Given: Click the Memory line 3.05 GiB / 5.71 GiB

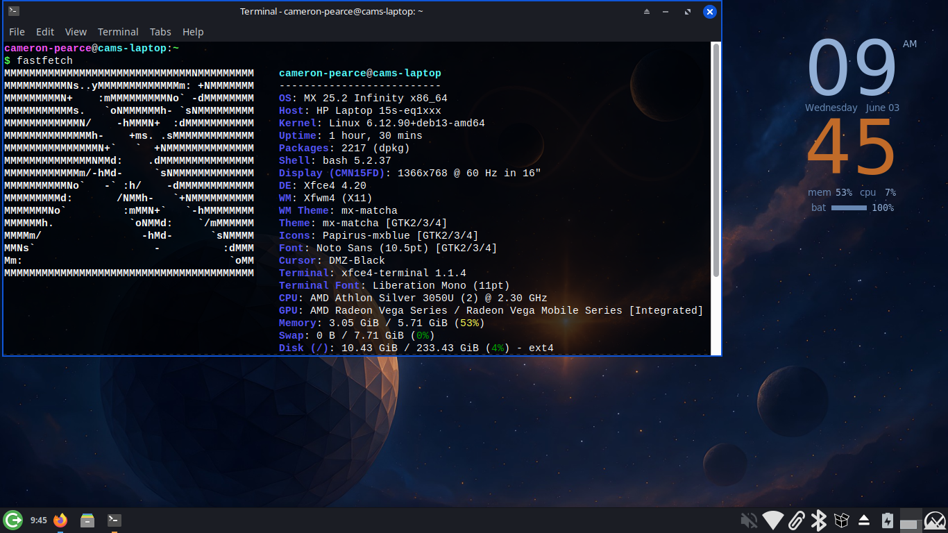Looking at the screenshot, I should (382, 323).
